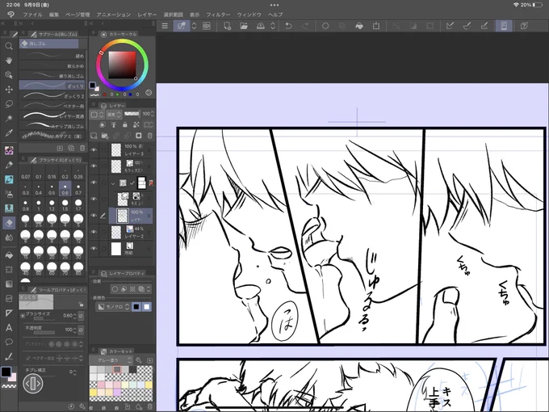The width and height of the screenshot is (549, 412).
Task: Toggle visibility eye of frame folder layer
Action: pyautogui.click(x=94, y=183)
